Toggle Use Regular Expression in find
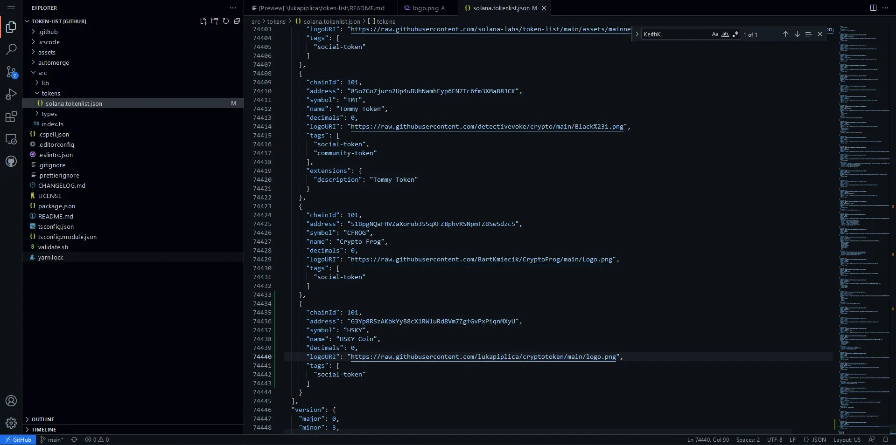Image resolution: width=896 pixels, height=445 pixels. pos(735,34)
